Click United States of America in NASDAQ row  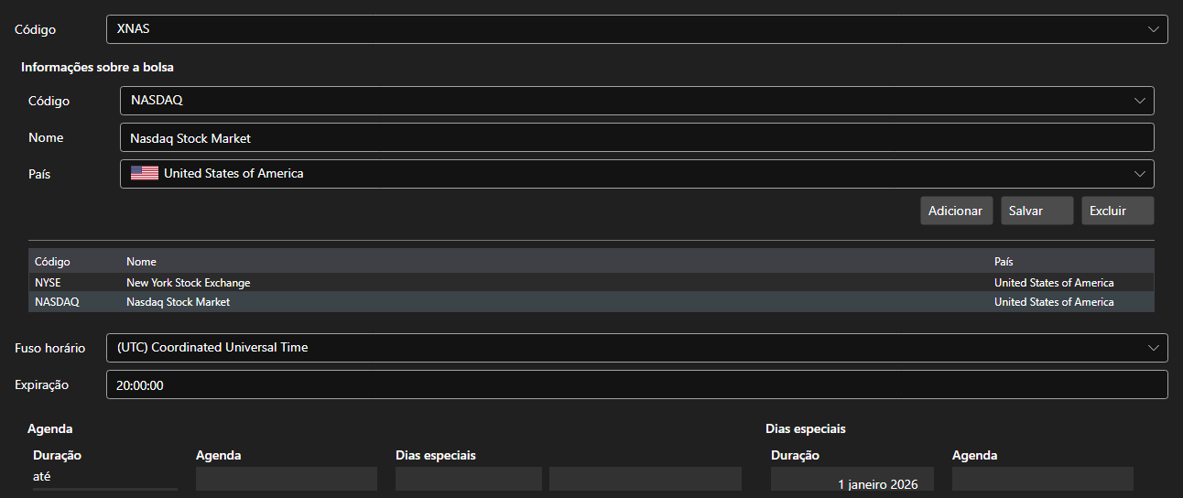1054,302
